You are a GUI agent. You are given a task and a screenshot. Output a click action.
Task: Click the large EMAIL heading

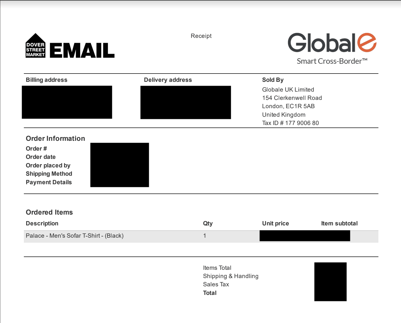[82, 50]
